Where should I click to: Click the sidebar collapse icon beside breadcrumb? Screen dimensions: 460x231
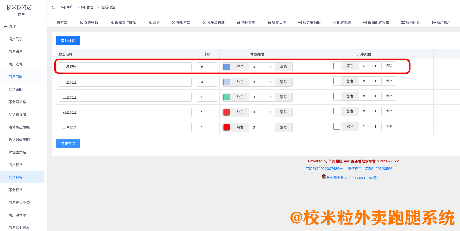(x=54, y=7)
